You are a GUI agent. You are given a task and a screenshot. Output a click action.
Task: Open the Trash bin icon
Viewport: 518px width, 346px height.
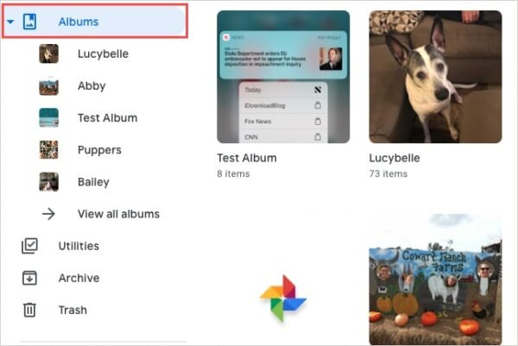click(x=29, y=310)
